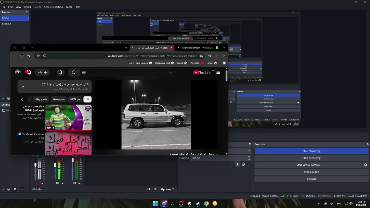Open OBS Settings from Controls

pyautogui.click(x=311, y=179)
